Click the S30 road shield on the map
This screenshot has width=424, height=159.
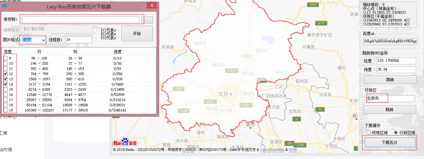289,143
